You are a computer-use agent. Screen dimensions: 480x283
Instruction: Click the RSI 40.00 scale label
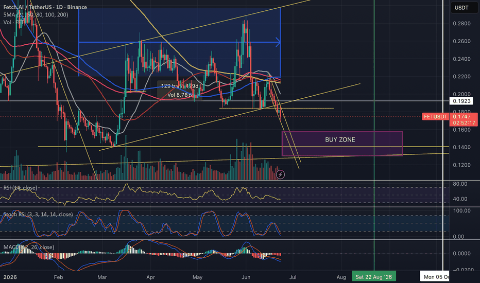coord(460,199)
